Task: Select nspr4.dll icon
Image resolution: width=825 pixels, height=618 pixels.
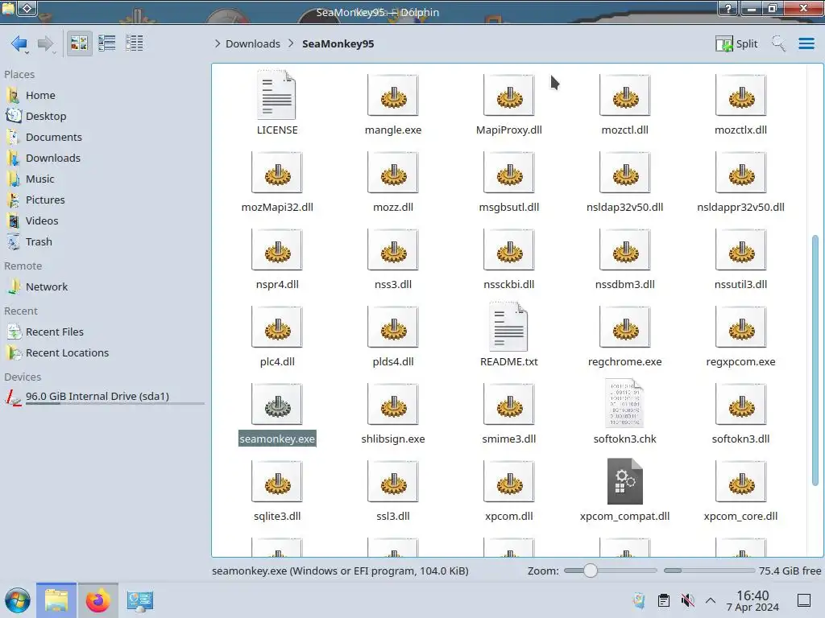Action: (x=277, y=249)
